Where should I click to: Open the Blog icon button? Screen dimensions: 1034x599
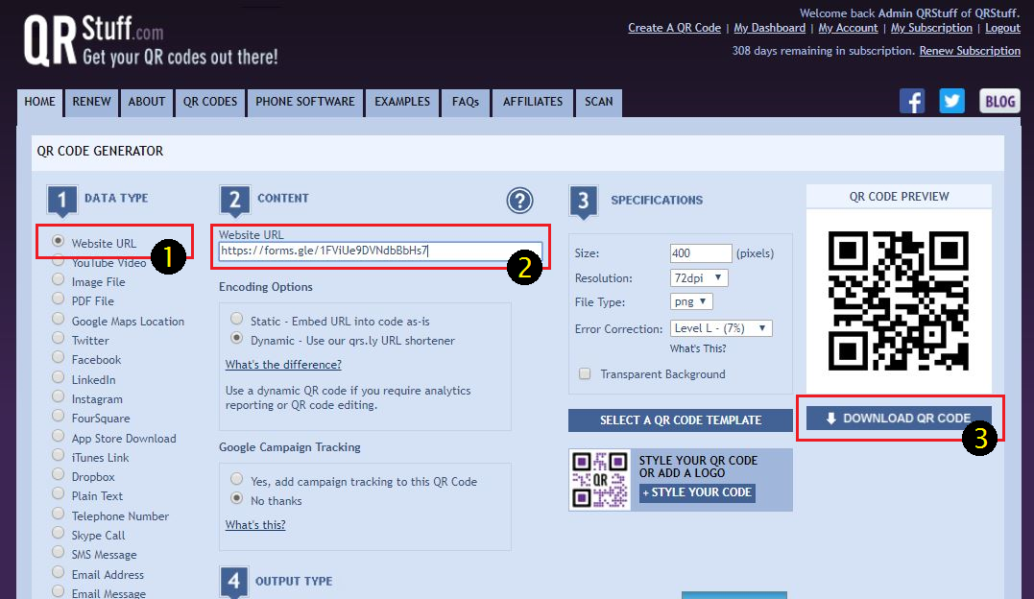pos(999,102)
